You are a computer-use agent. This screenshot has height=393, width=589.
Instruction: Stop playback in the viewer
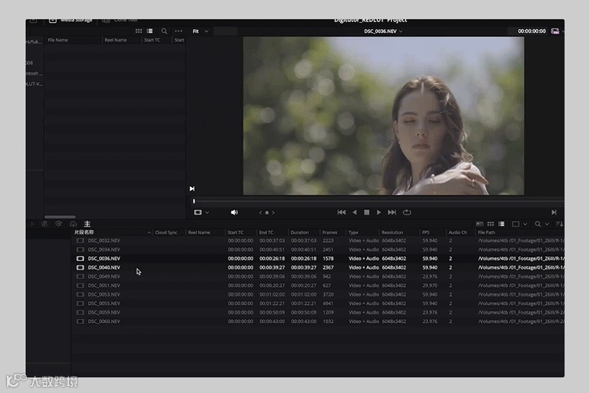367,212
